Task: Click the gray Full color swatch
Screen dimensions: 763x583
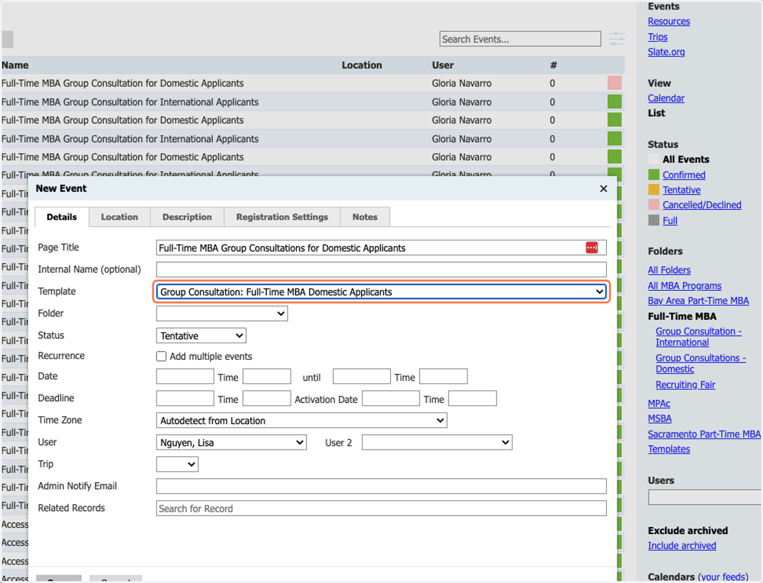Action: coord(654,221)
